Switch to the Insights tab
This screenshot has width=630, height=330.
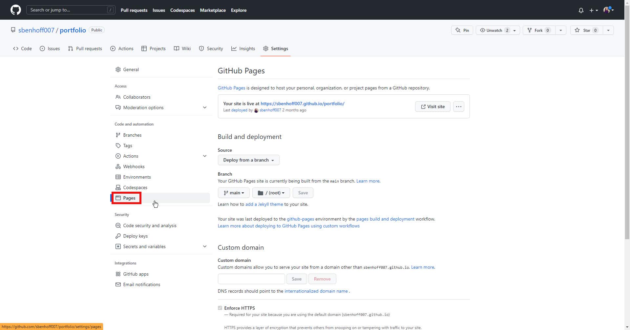(243, 49)
